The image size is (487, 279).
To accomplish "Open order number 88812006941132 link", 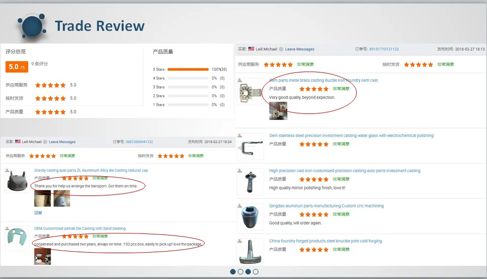I will click(x=139, y=142).
